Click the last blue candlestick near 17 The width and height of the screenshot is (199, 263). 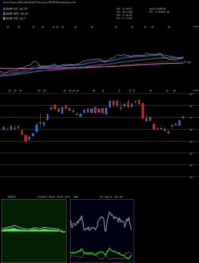(x=183, y=118)
